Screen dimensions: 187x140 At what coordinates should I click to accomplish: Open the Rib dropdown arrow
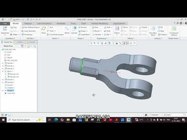coord(111,35)
